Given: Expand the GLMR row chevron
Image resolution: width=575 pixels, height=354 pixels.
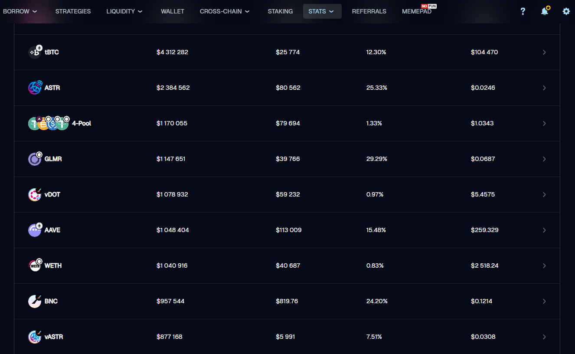Looking at the screenshot, I should [x=544, y=159].
